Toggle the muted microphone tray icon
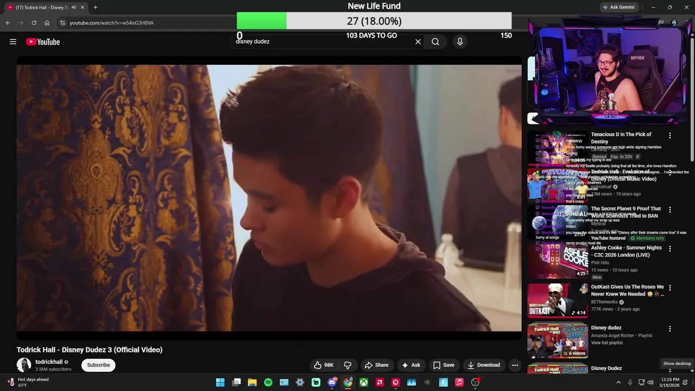 630,382
